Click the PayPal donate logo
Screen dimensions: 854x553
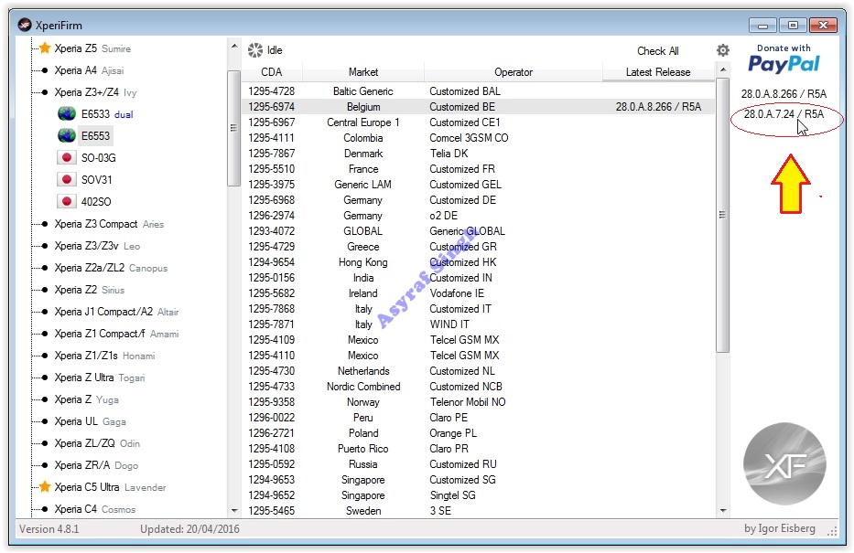[784, 58]
